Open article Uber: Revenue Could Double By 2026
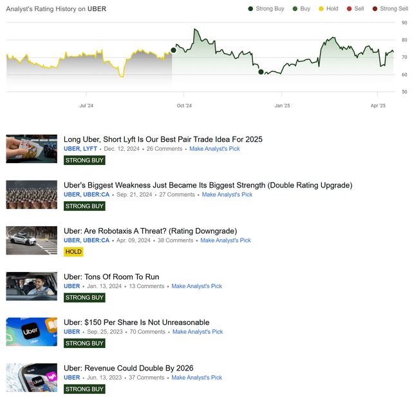 (129, 368)
